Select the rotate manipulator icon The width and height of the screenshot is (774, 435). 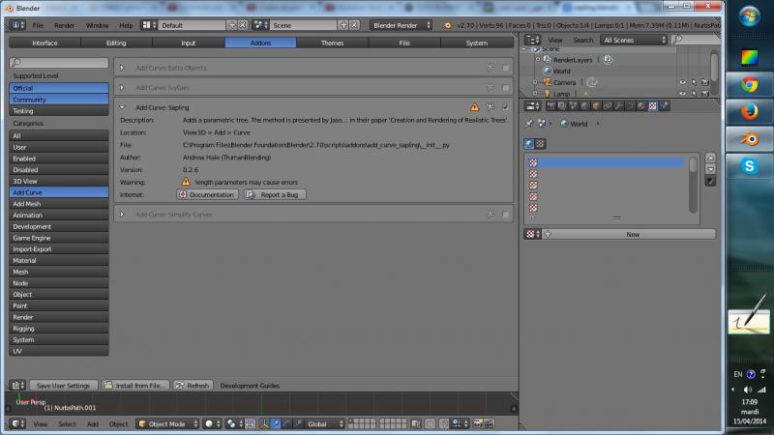[286, 423]
